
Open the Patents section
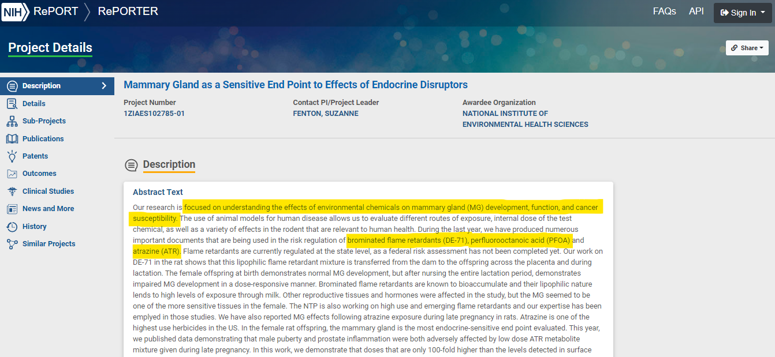pyautogui.click(x=35, y=156)
